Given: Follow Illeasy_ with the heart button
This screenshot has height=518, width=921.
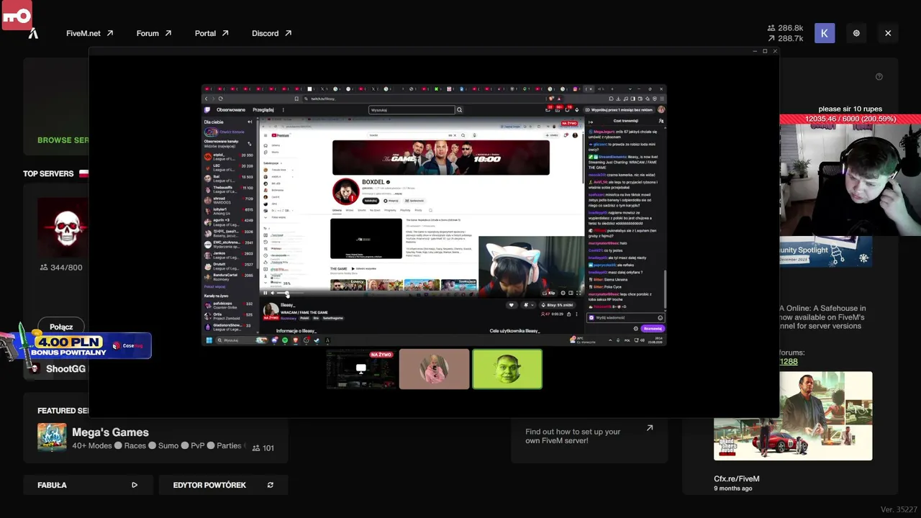Looking at the screenshot, I should 512,305.
